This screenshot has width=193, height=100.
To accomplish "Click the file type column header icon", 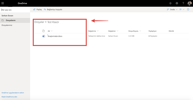I will (43, 31).
